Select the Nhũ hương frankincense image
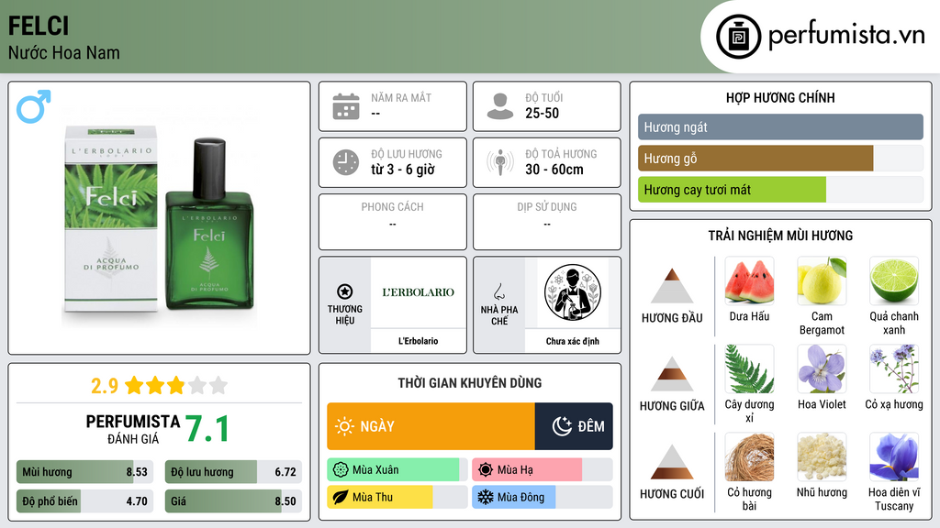The height and width of the screenshot is (528, 940). click(822, 456)
